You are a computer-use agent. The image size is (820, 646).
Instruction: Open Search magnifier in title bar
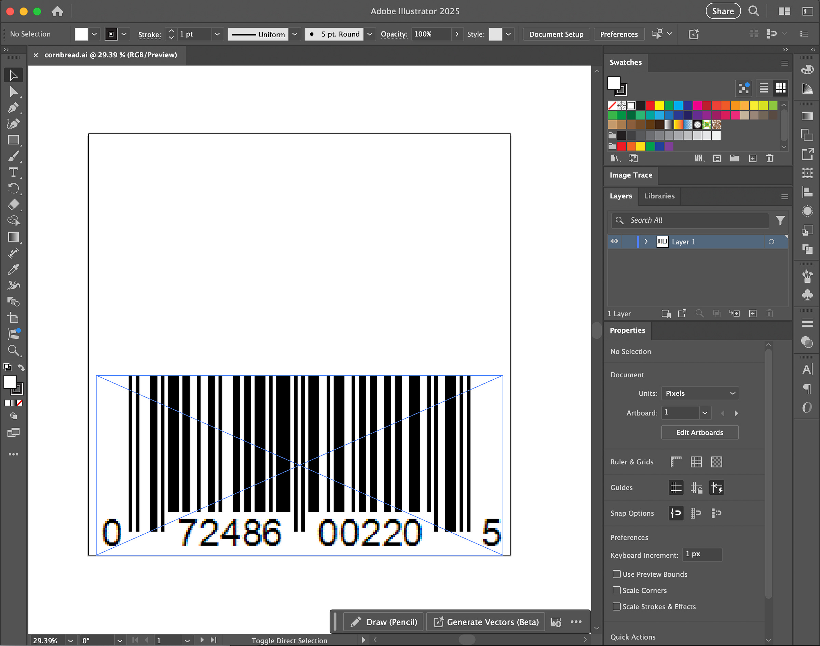click(753, 11)
